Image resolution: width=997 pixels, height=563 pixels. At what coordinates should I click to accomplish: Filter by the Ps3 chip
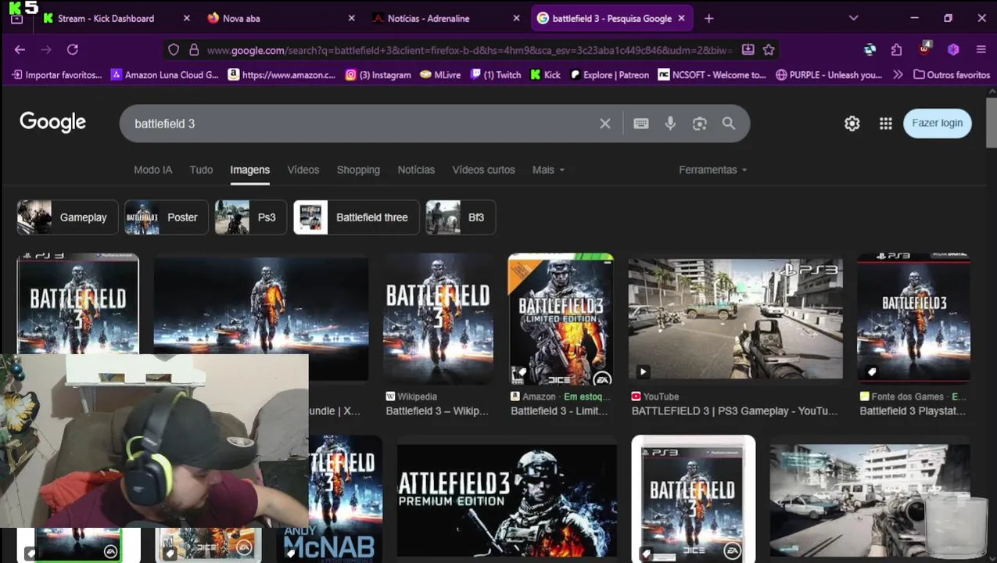pos(251,217)
